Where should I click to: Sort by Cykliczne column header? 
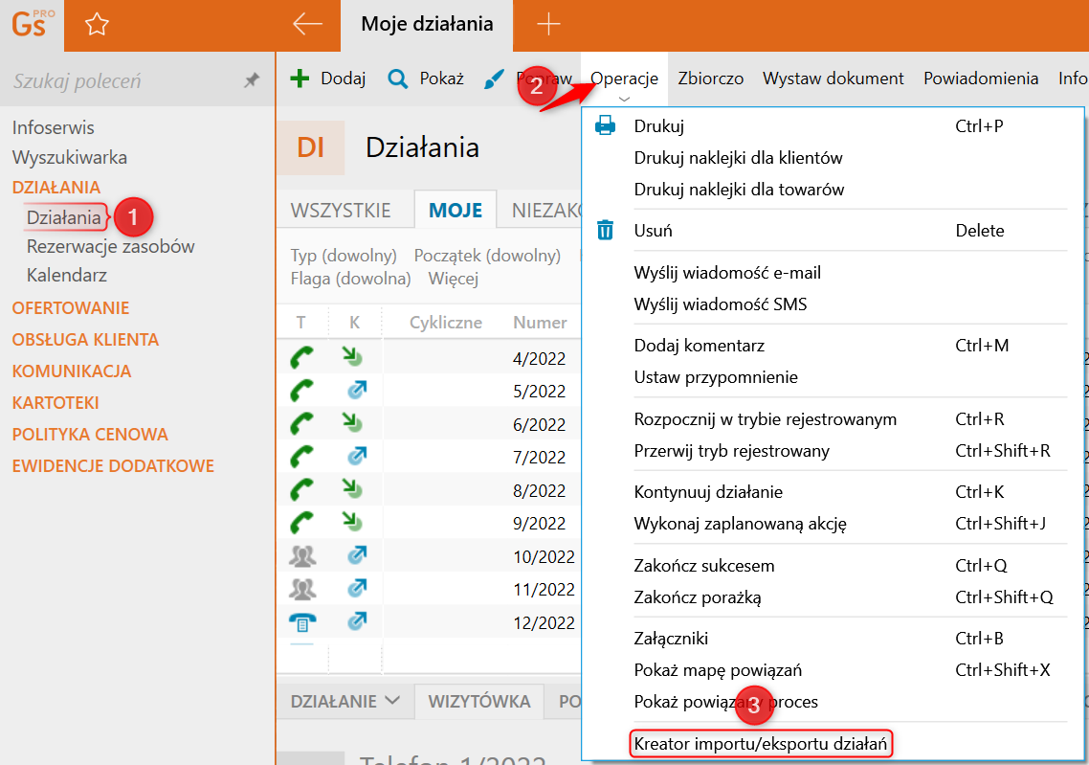[x=445, y=323]
